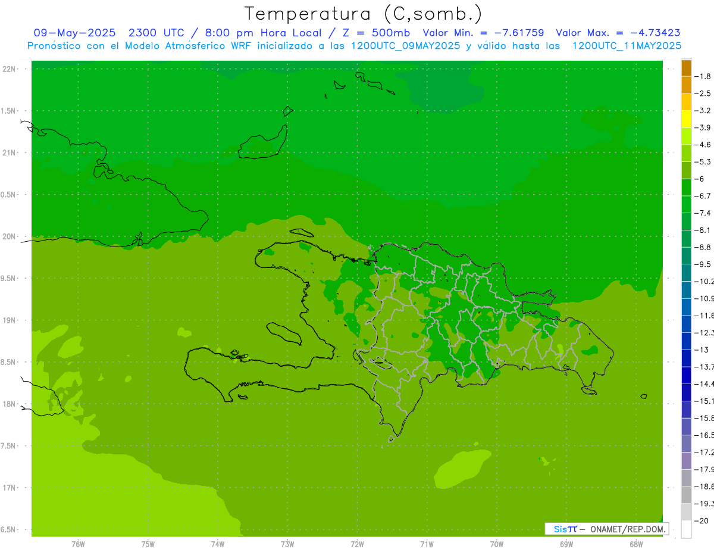Click the '-8.1' legend label
The width and height of the screenshot is (714, 552).
coord(703,230)
